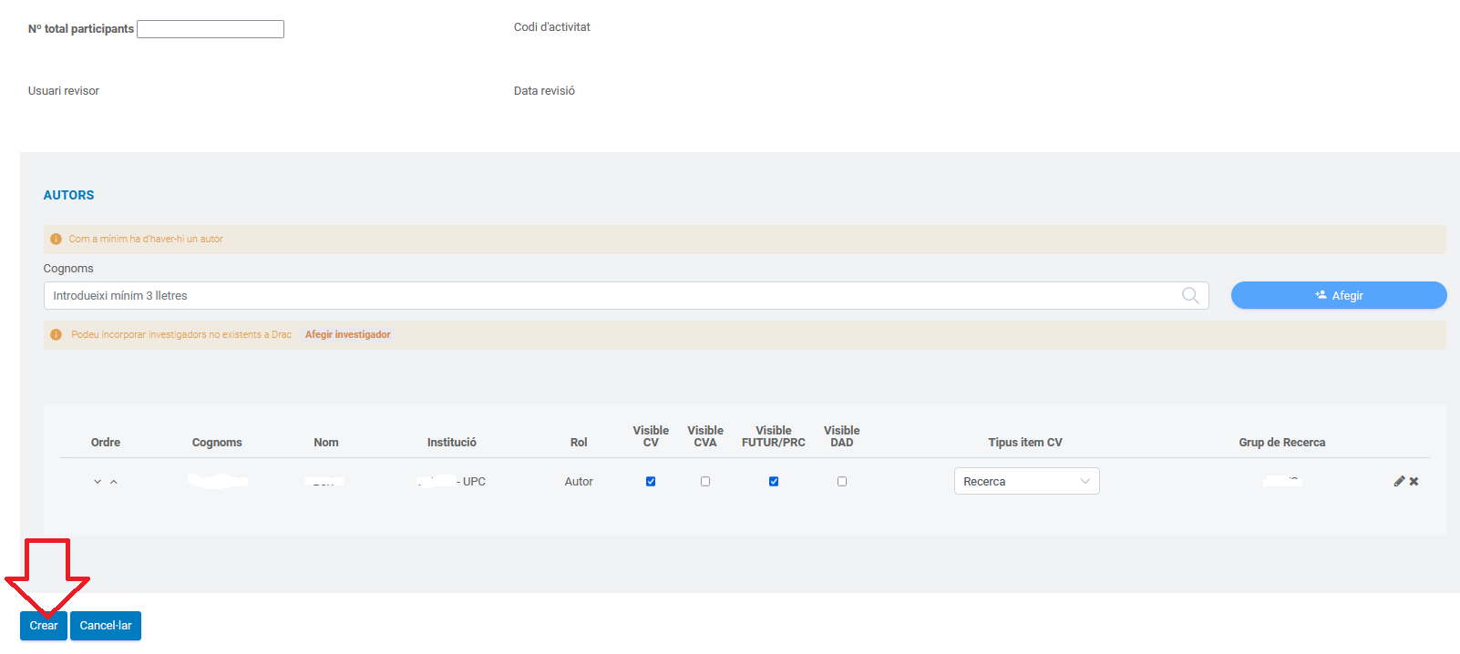The width and height of the screenshot is (1460, 654).
Task: Click the Cancel·lar button
Action: point(106,626)
